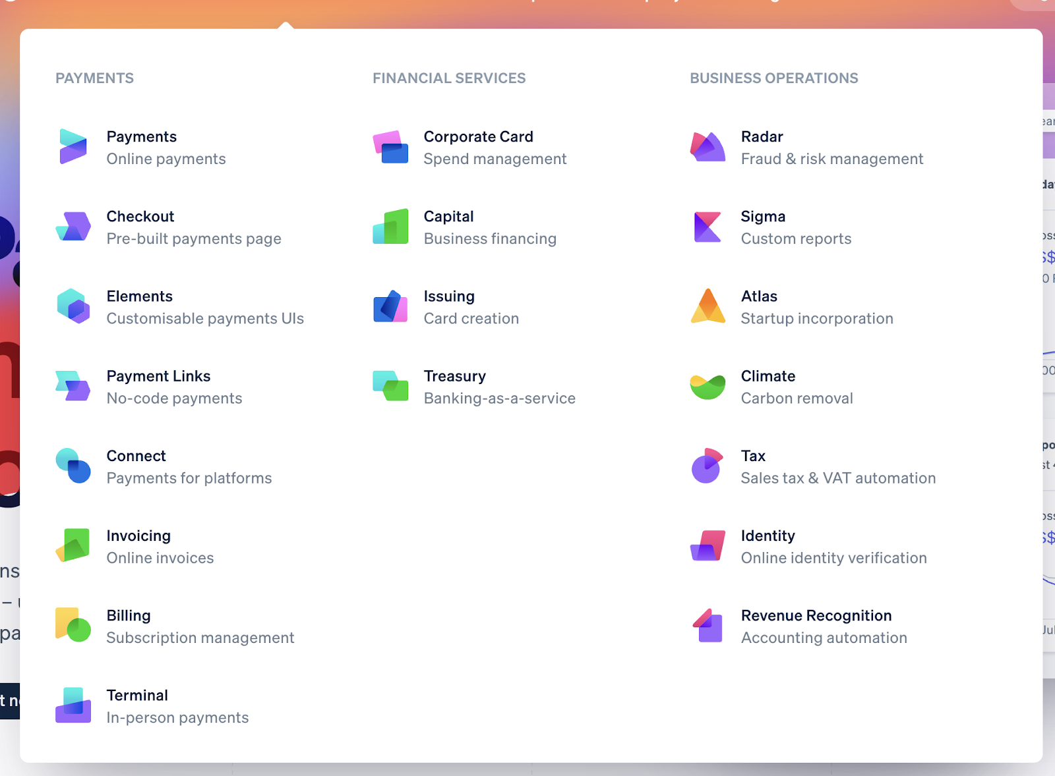Click the Terminal product icon
The width and height of the screenshot is (1055, 776).
[x=73, y=705]
